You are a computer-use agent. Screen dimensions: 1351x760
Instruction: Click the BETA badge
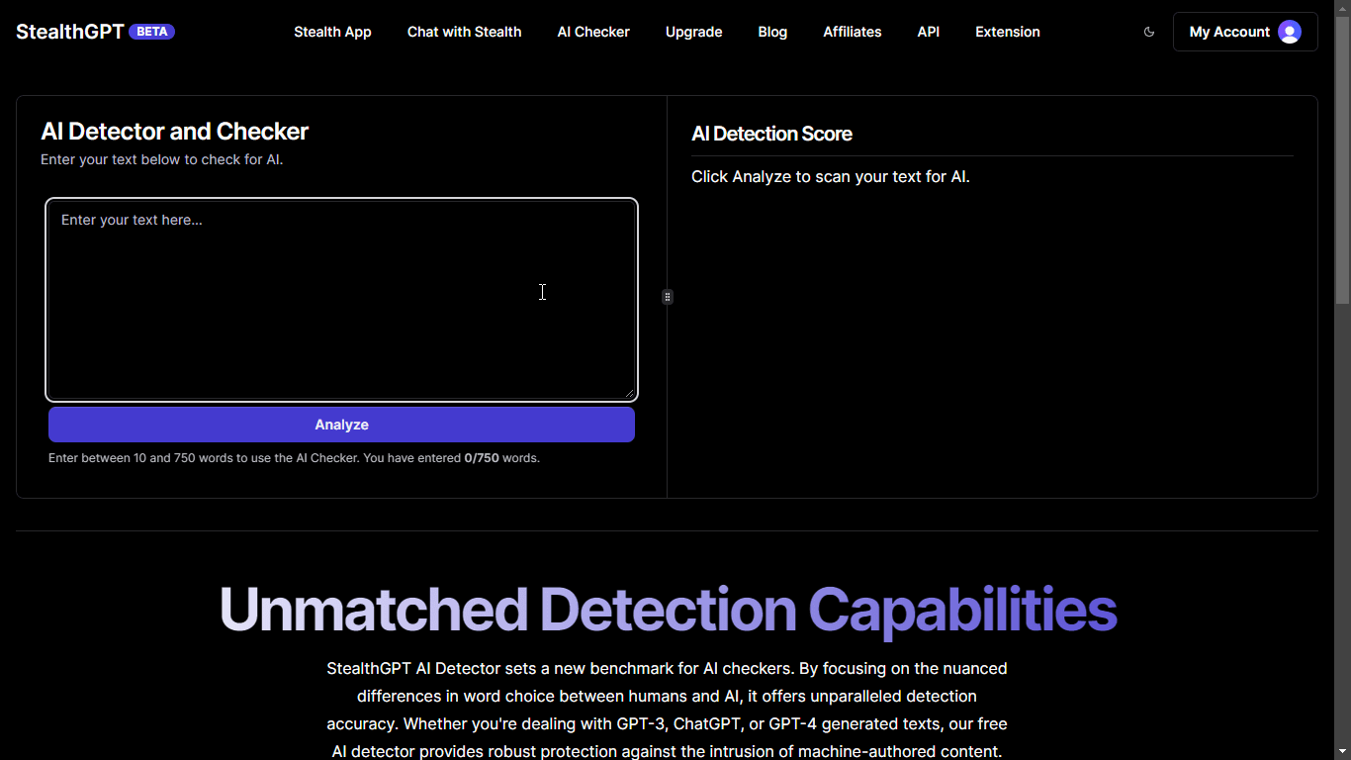[x=151, y=32]
